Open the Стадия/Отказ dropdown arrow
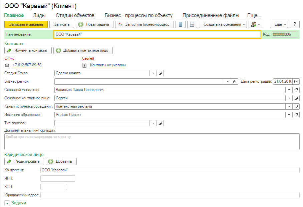The height and width of the screenshot is (207, 303). coord(153,73)
